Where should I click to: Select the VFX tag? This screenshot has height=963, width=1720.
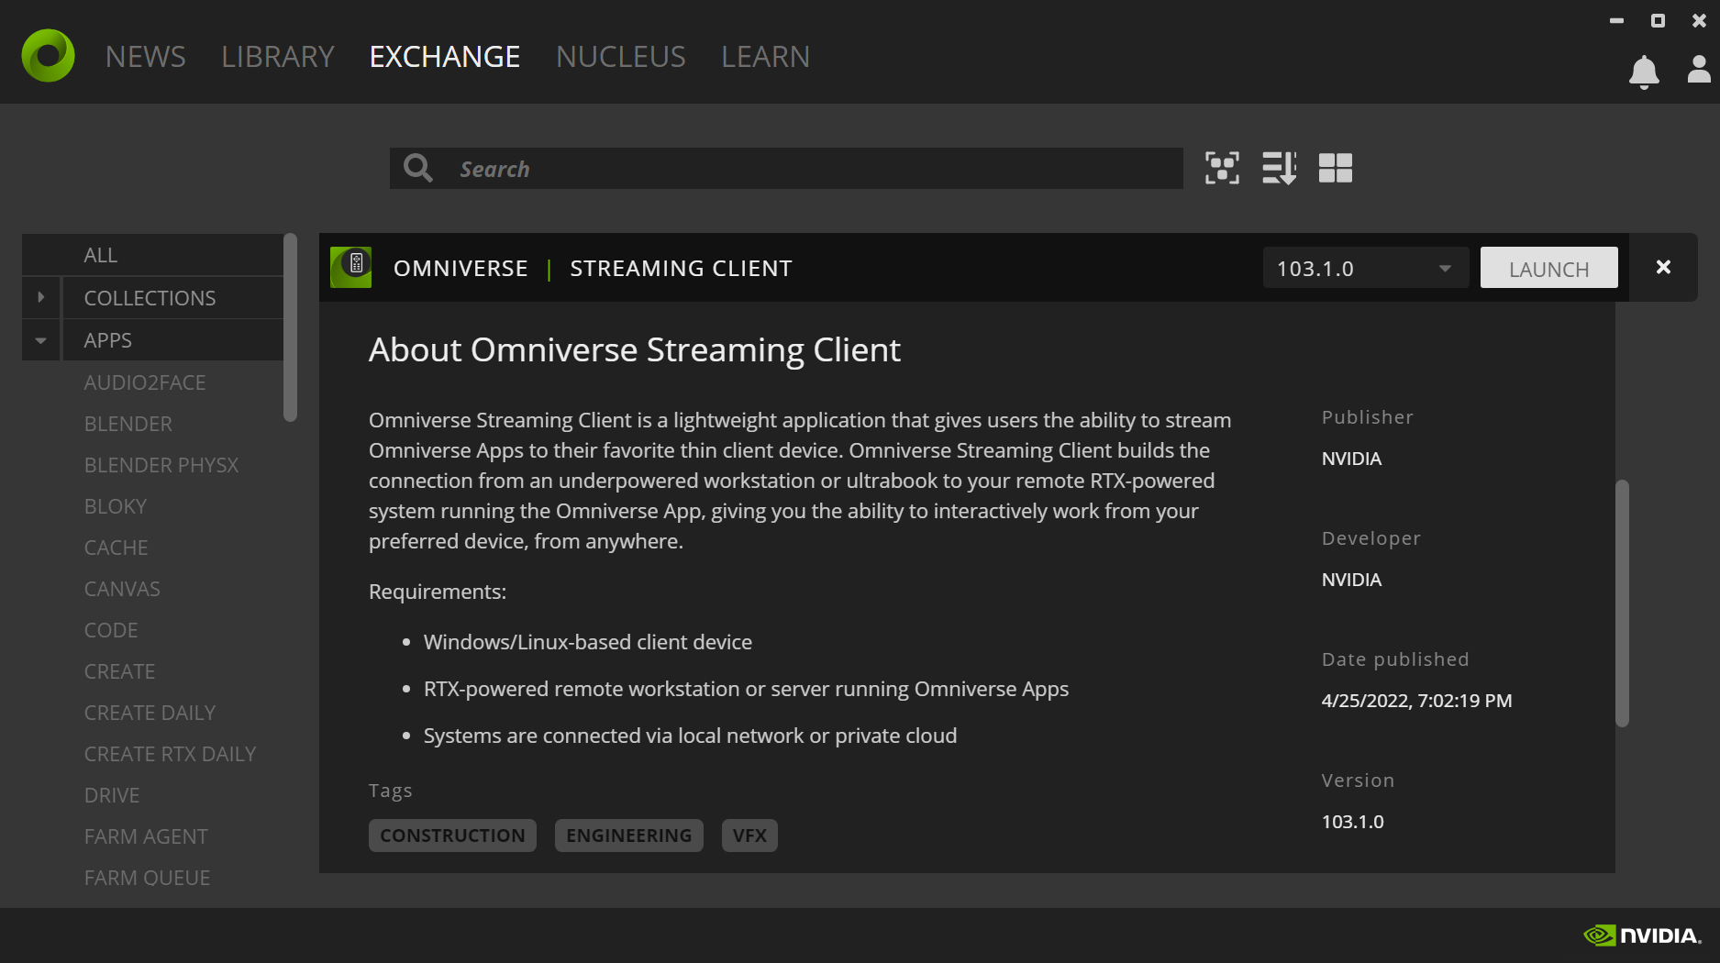749,835
